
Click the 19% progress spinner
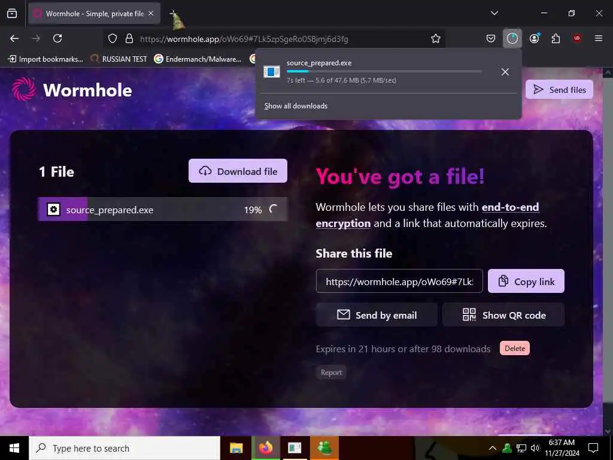(x=273, y=209)
